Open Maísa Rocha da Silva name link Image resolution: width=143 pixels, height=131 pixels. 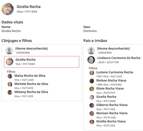pyautogui.click(x=30, y=76)
